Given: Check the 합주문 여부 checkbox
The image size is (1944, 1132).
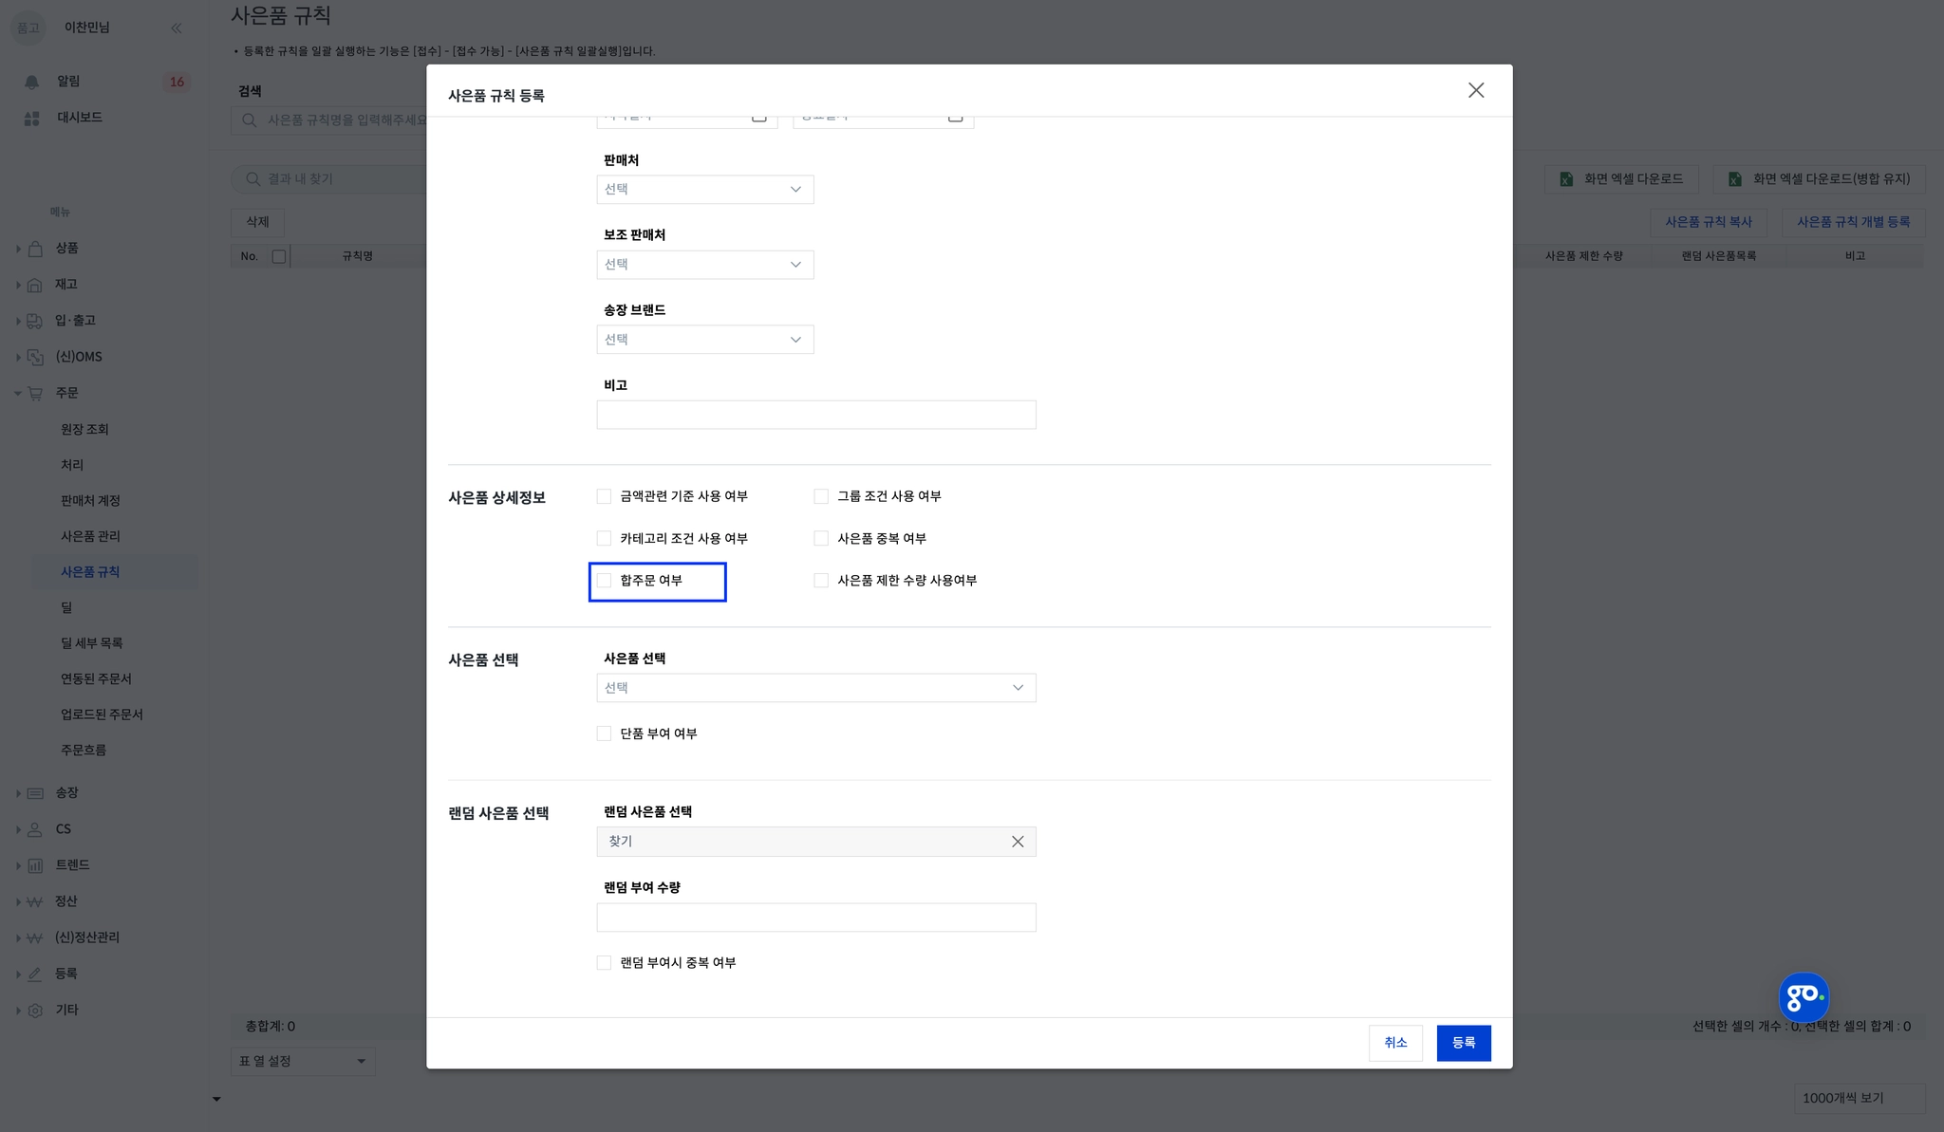Looking at the screenshot, I should [604, 581].
